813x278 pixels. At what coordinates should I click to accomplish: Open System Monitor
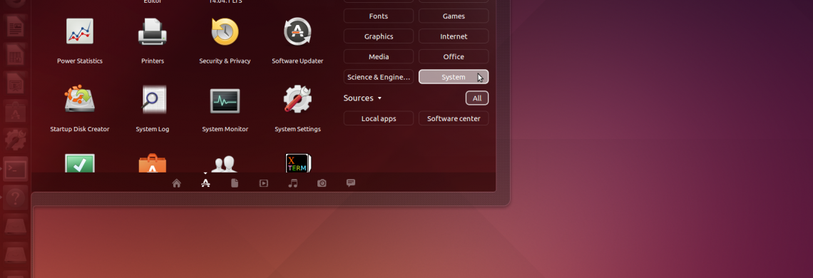(225, 101)
